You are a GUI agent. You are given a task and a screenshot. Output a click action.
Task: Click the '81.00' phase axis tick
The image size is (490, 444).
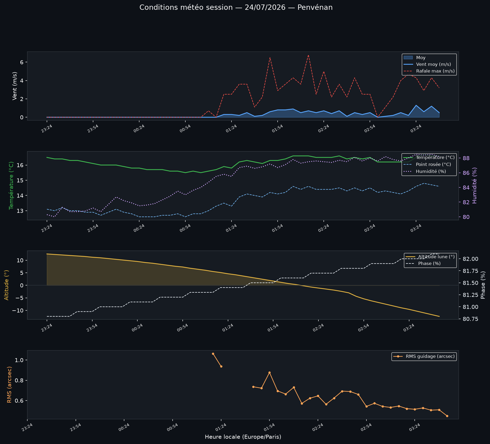pyautogui.click(x=470, y=307)
